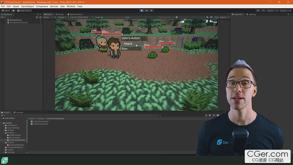Click the Project panel add (+) button
293x165 pixels.
coord(3,115)
